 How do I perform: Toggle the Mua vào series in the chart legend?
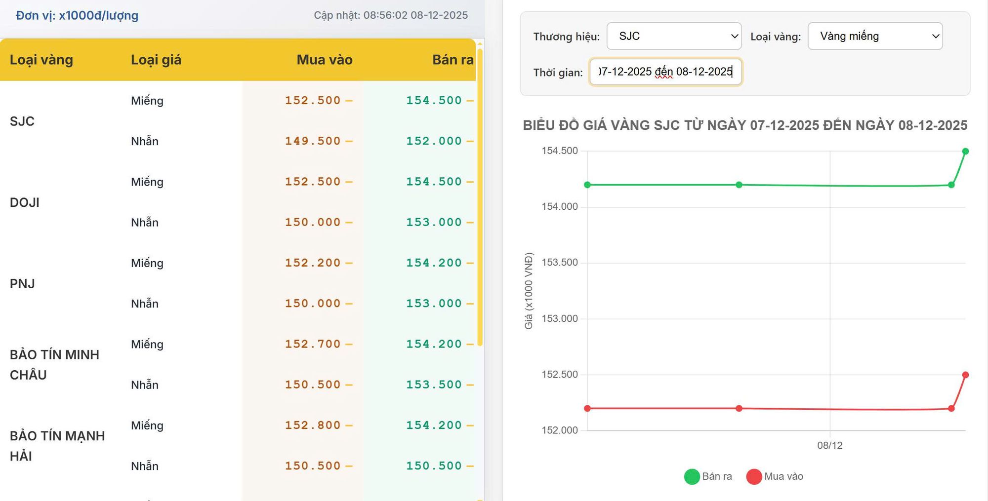tap(753, 476)
